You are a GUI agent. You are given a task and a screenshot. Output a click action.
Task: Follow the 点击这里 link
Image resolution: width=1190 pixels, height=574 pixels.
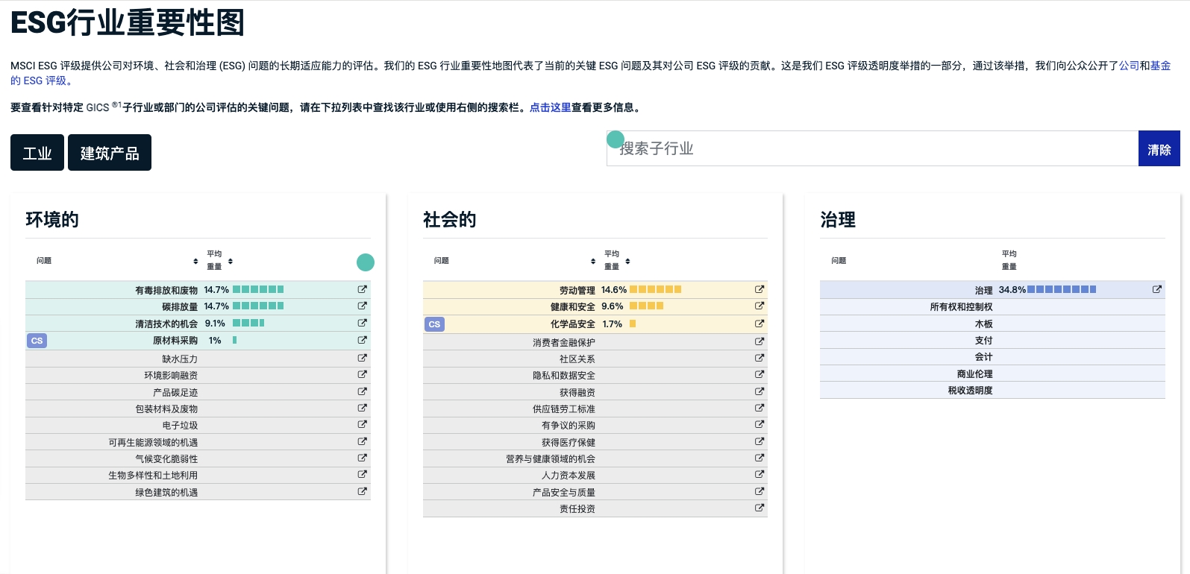pos(550,107)
